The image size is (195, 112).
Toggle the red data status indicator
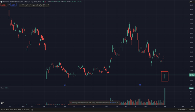coord(45,2)
